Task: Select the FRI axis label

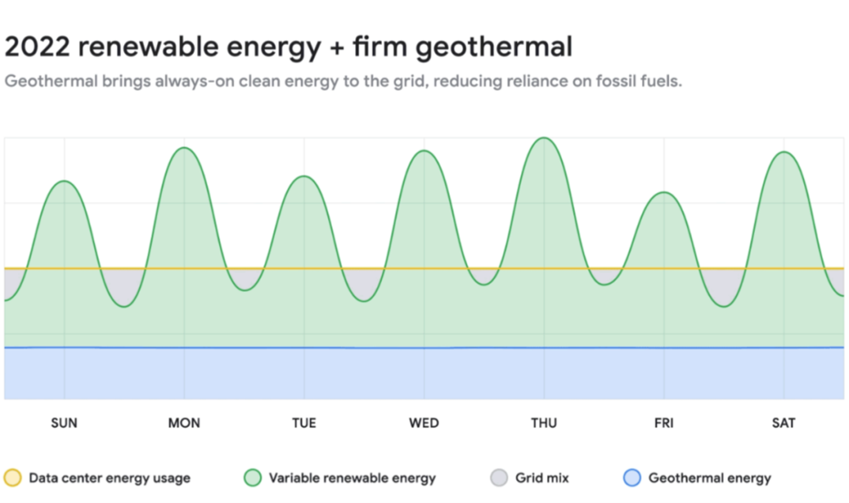Action: [x=664, y=422]
